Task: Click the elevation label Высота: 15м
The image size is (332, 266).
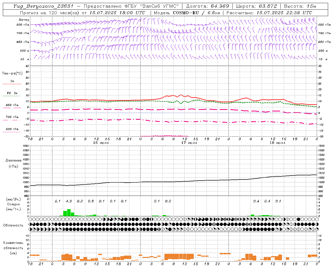Action: pos(300,6)
